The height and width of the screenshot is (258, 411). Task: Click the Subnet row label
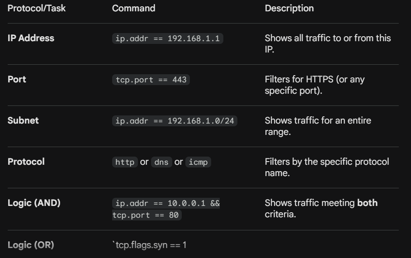pyautogui.click(x=23, y=121)
